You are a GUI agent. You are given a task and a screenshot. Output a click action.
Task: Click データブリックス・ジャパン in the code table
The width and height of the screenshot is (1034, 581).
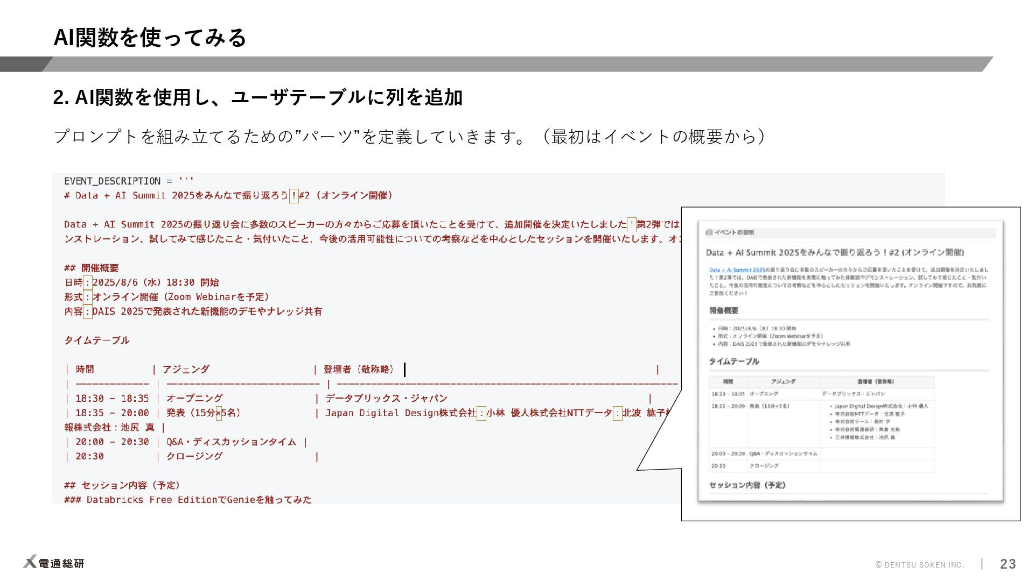pyautogui.click(x=386, y=399)
